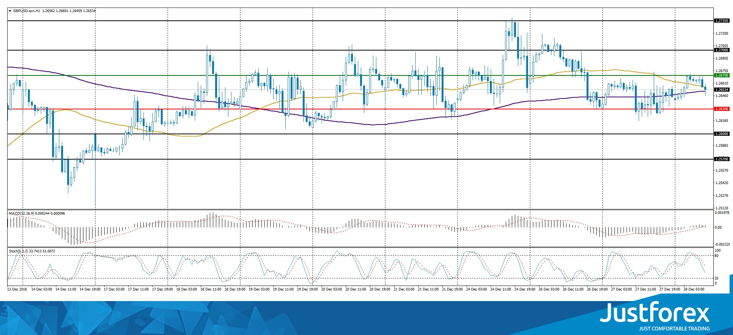
Task: Click the 19 Dec 11:00 time label
Action: (x=283, y=289)
